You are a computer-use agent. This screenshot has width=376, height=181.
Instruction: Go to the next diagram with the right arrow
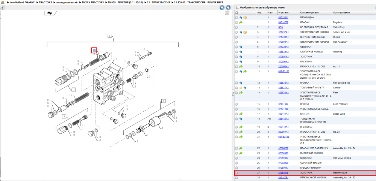(228, 7)
